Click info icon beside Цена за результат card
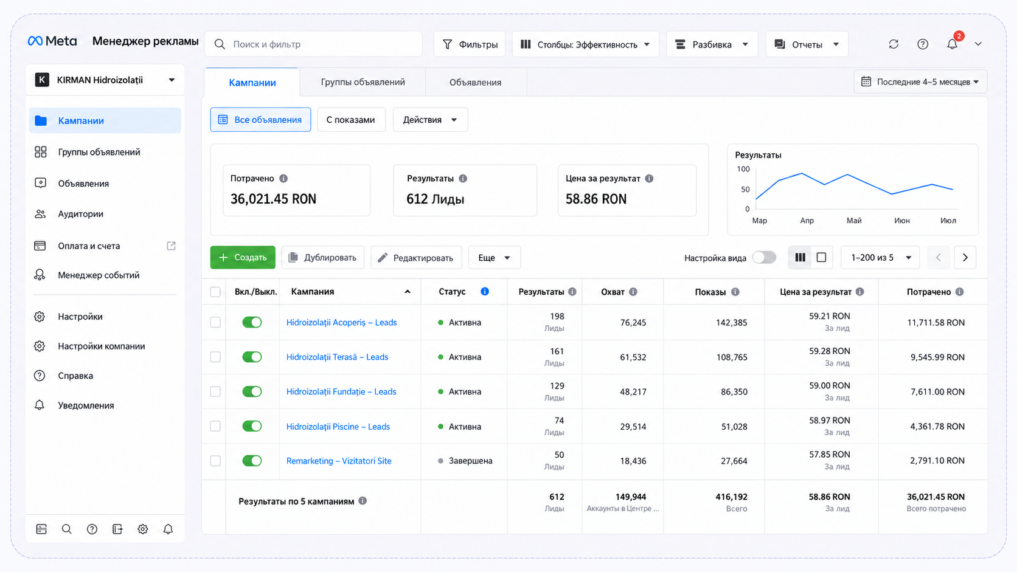1017x572 pixels. coord(649,178)
